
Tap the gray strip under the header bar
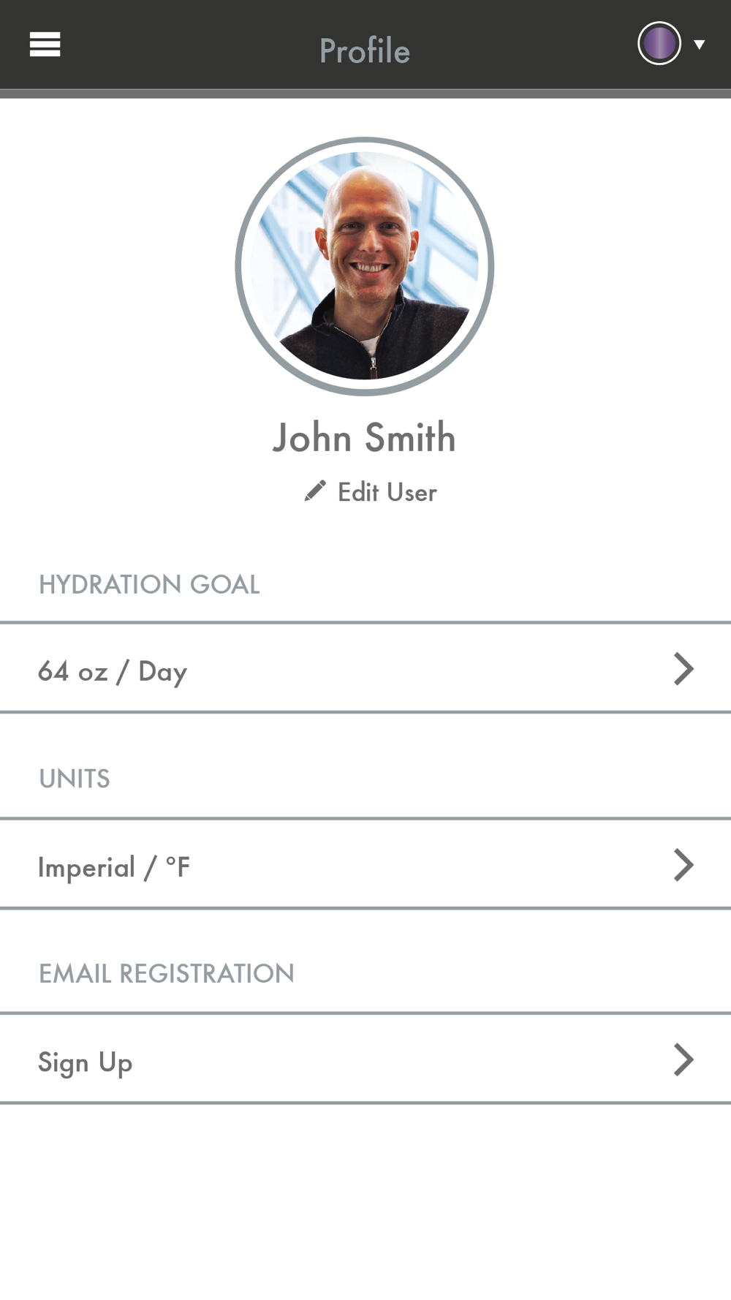coord(365,94)
